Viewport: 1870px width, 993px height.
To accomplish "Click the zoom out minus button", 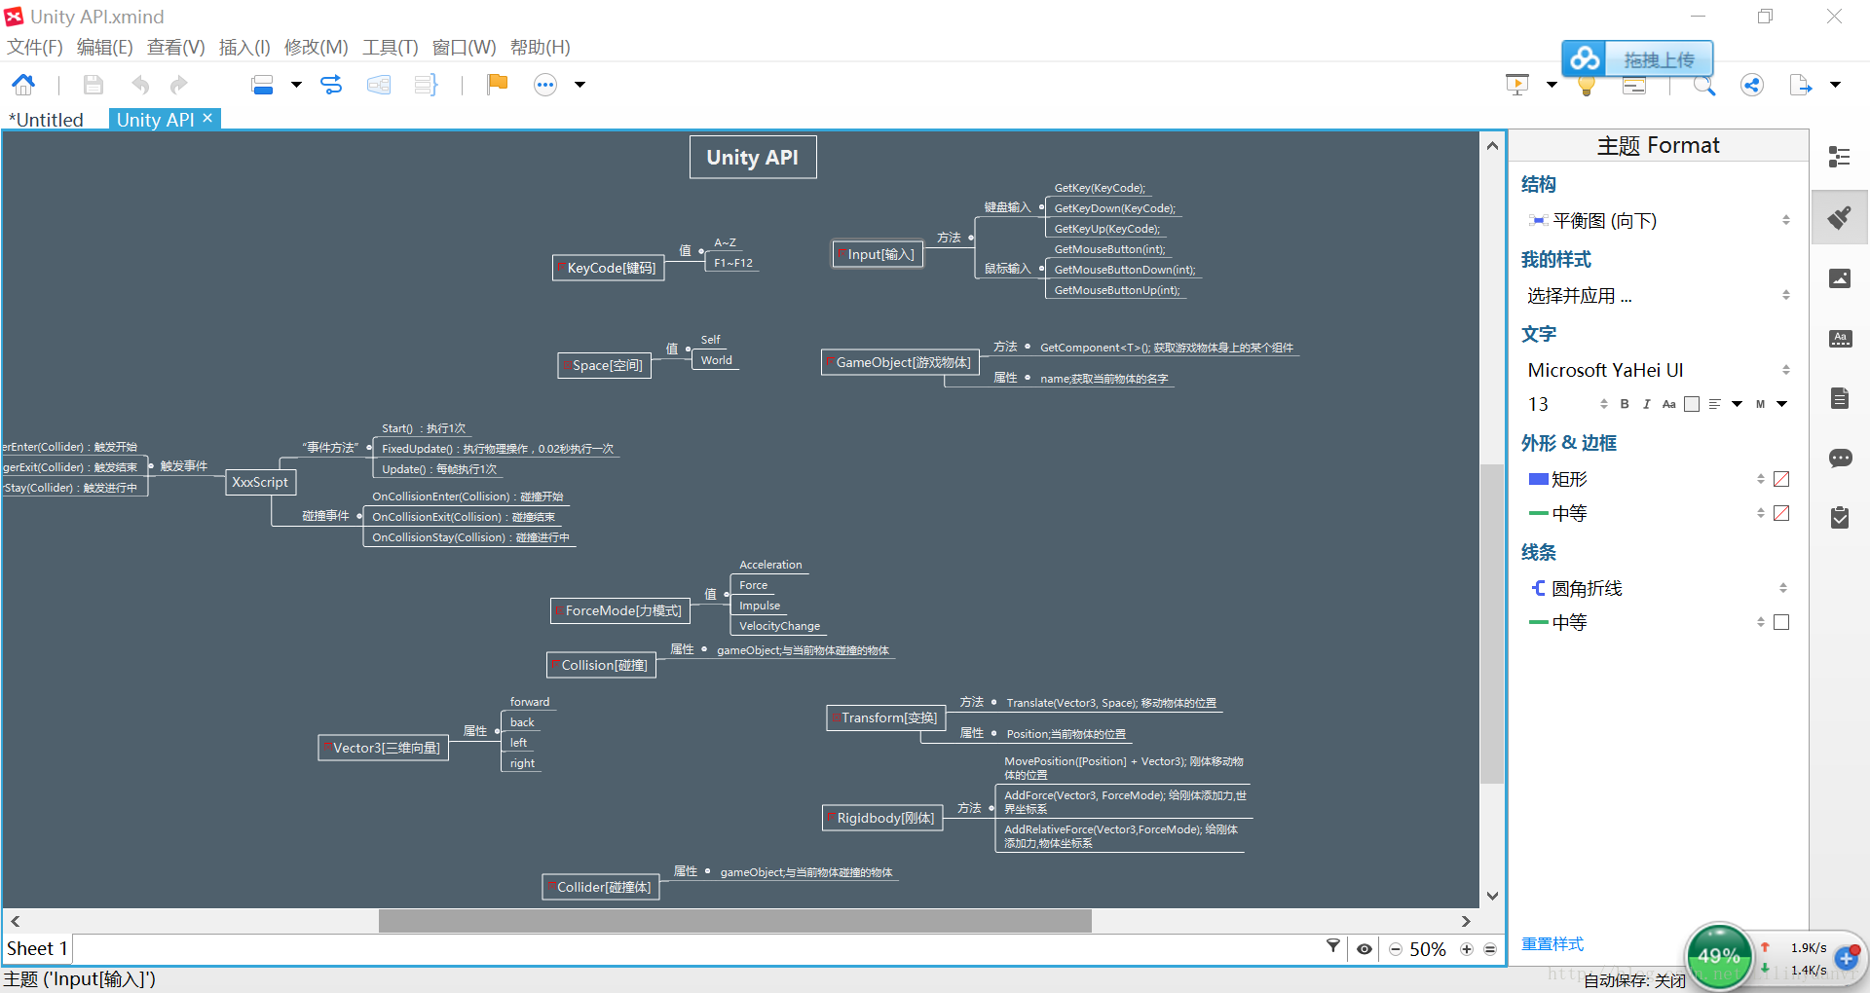I will (1396, 949).
